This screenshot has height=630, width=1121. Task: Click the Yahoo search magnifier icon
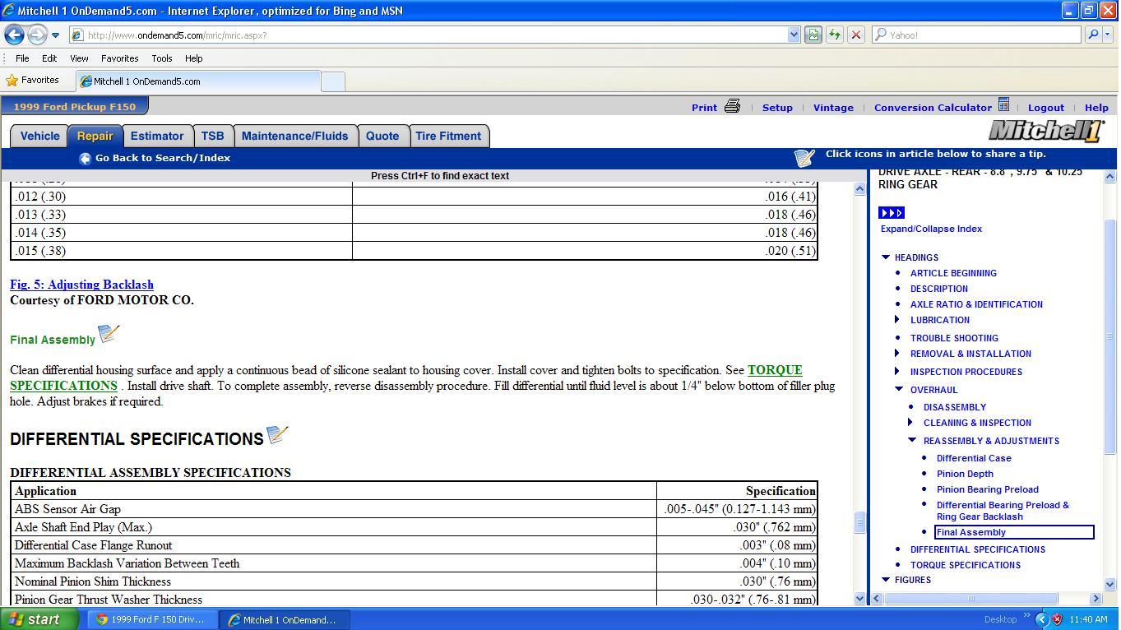1093,35
